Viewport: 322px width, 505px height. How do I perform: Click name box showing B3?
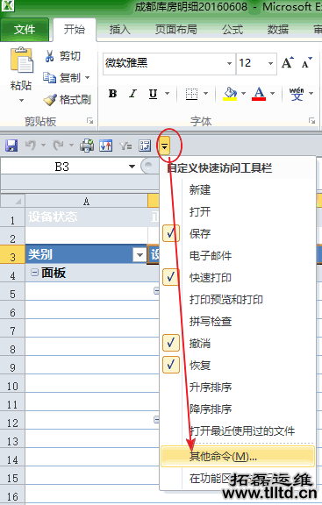tap(62, 167)
